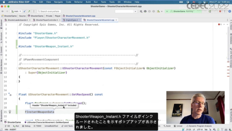Expand the ShooterGame Running configuration chevron

coord(167,11)
